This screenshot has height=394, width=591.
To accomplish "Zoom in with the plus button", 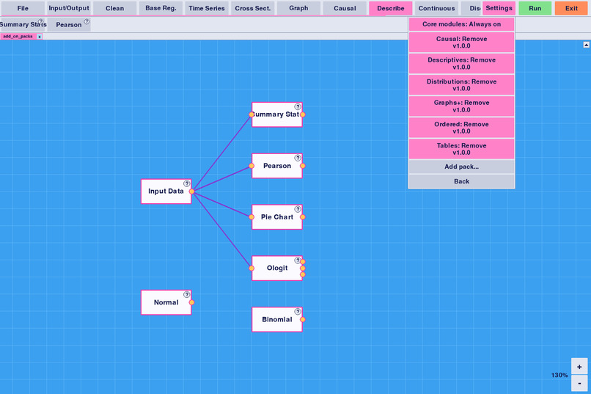I will [579, 366].
